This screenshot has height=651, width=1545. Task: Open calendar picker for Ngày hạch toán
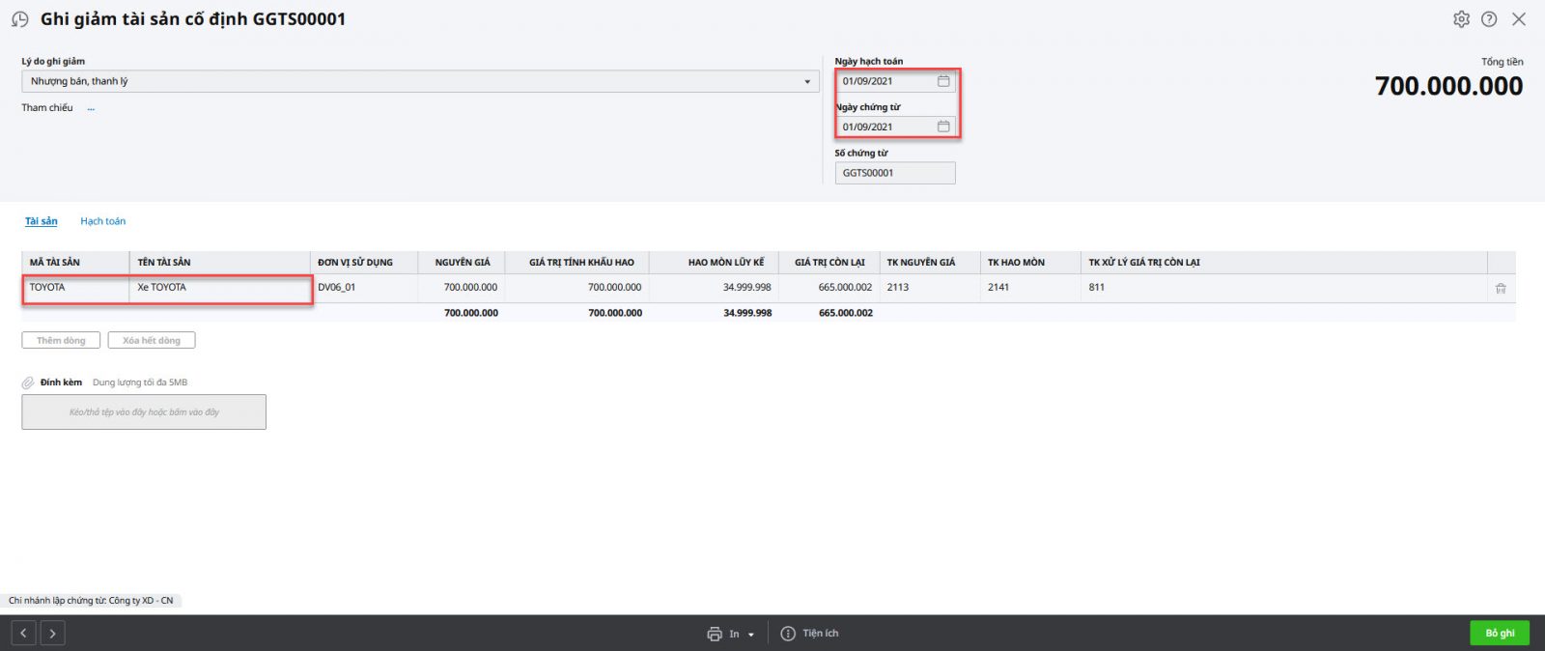(943, 81)
